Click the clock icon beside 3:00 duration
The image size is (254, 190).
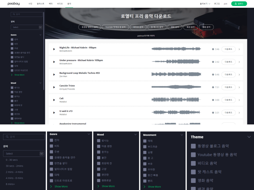tap(213, 100)
